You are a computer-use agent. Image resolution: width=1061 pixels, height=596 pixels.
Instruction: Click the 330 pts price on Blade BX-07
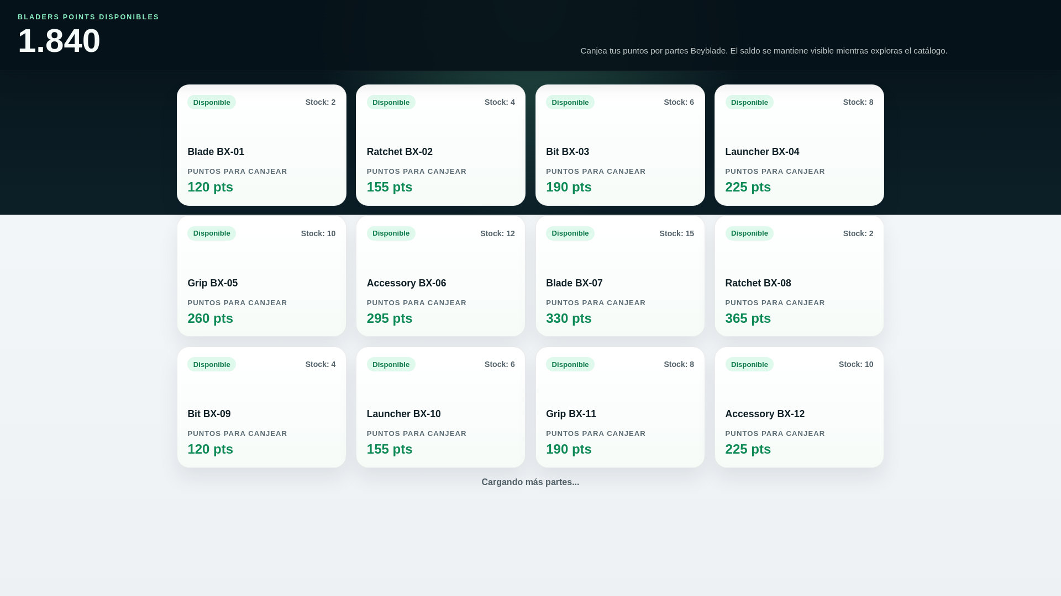coord(569,318)
